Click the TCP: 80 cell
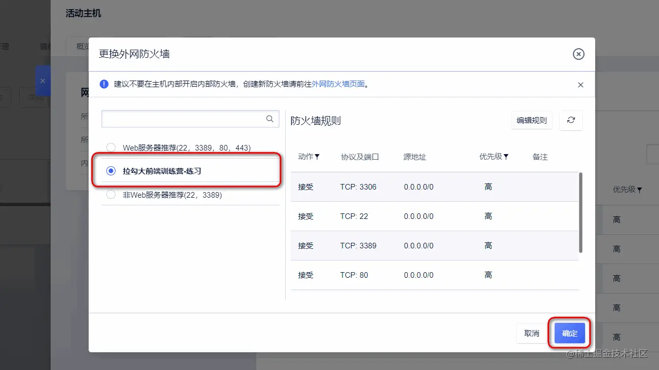Image resolution: width=659 pixels, height=370 pixels. pyautogui.click(x=354, y=275)
